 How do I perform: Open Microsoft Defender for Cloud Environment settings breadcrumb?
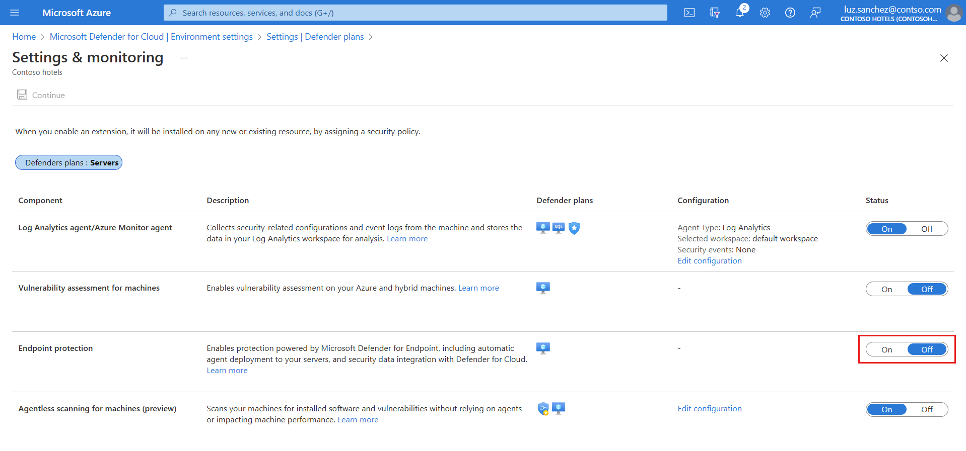[x=151, y=37]
